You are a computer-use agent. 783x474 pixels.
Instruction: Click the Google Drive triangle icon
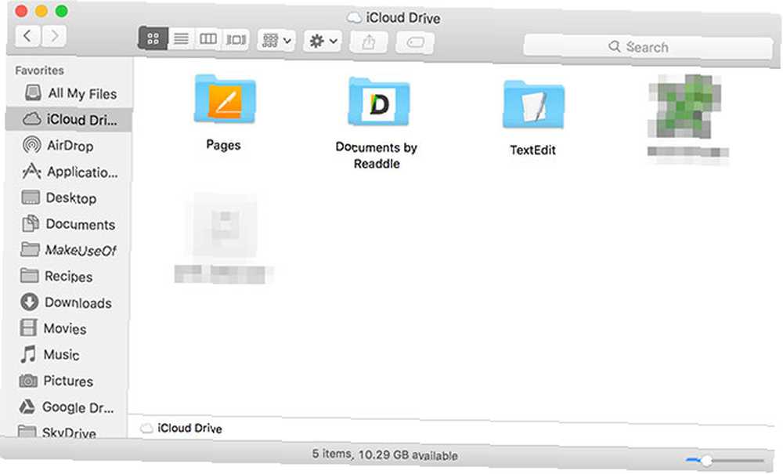coord(27,407)
